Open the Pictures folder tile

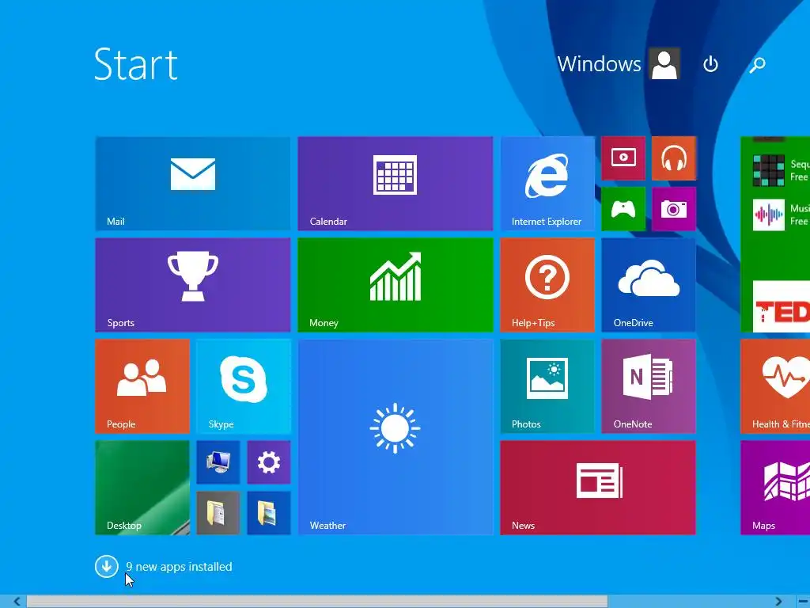pyautogui.click(x=269, y=513)
